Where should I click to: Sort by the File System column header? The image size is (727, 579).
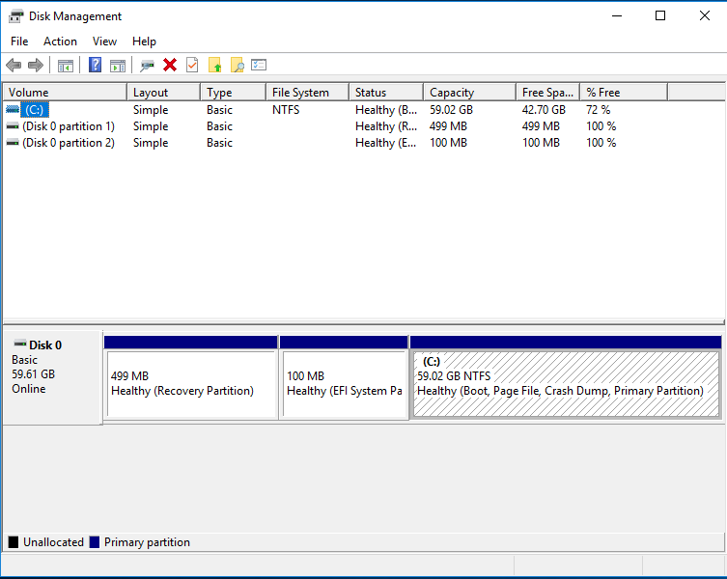coord(308,93)
